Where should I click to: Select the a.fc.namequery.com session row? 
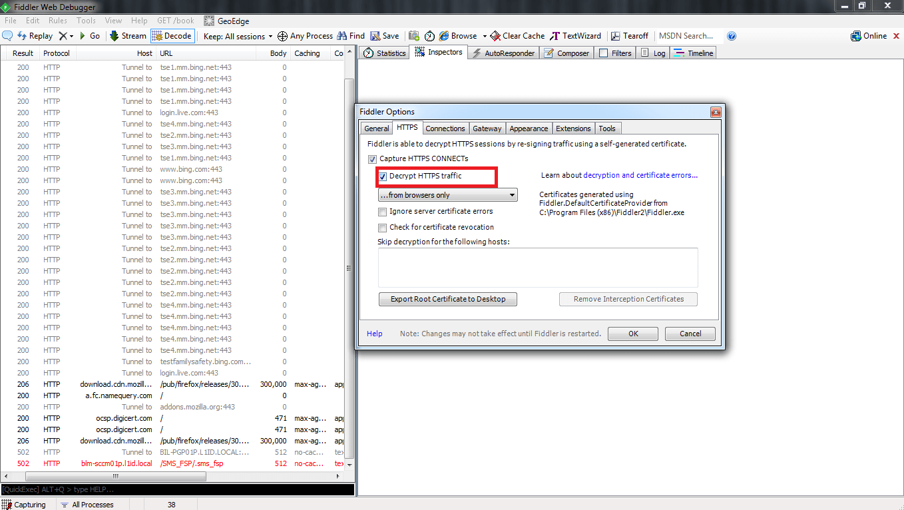tap(173, 395)
